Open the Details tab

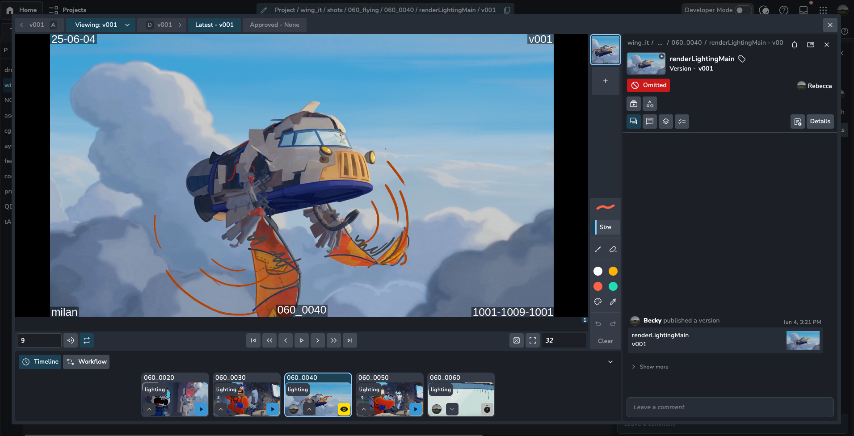(820, 122)
